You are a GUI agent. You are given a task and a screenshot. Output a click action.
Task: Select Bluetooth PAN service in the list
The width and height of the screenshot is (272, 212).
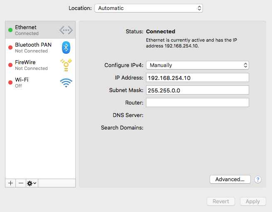pos(33,47)
